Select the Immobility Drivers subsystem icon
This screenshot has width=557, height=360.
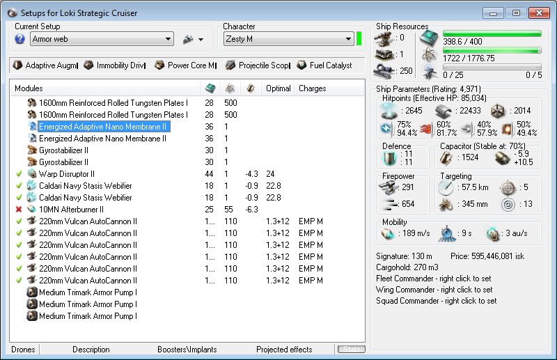pos(88,65)
